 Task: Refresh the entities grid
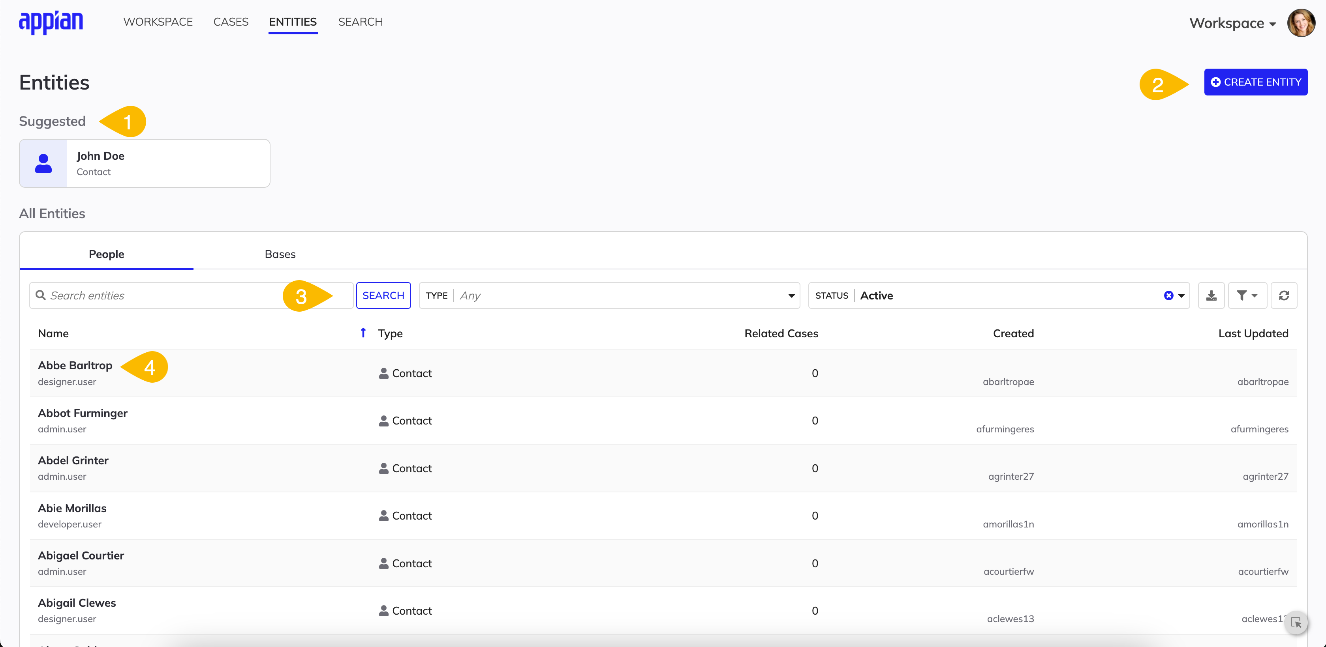[x=1284, y=296]
